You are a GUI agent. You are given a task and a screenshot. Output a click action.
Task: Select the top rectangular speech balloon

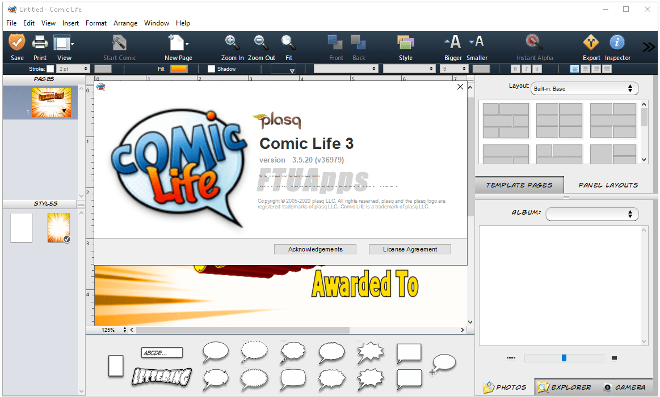coord(409,353)
